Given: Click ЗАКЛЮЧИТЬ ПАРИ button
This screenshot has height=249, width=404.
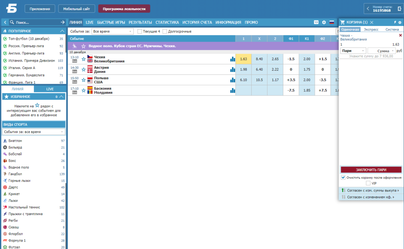Looking at the screenshot, I should point(371,170).
